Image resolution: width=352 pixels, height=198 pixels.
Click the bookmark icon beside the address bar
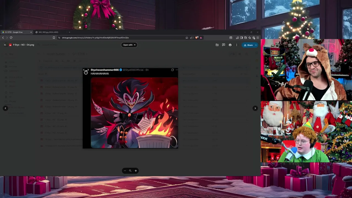tap(54, 38)
